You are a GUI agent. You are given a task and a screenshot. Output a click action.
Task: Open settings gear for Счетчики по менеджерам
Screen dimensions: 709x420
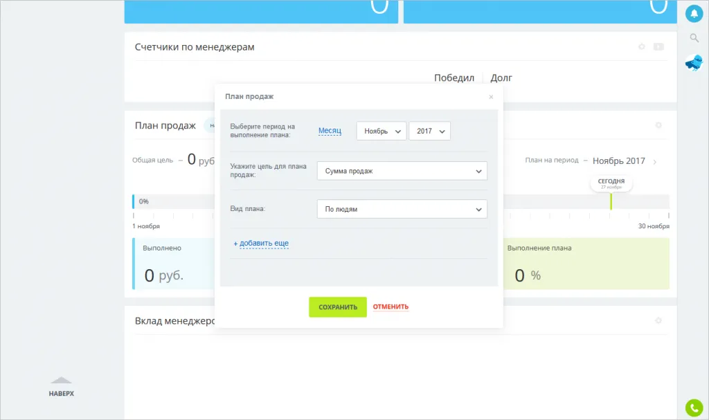[x=642, y=47]
